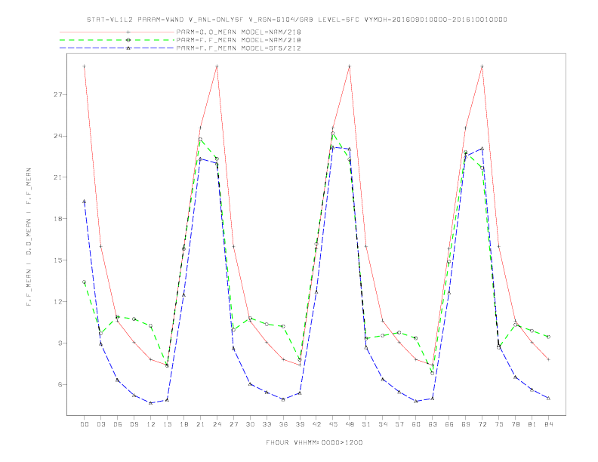Click x-axis tick label 81
Image resolution: width=598 pixels, height=462 pixels.
(x=532, y=424)
